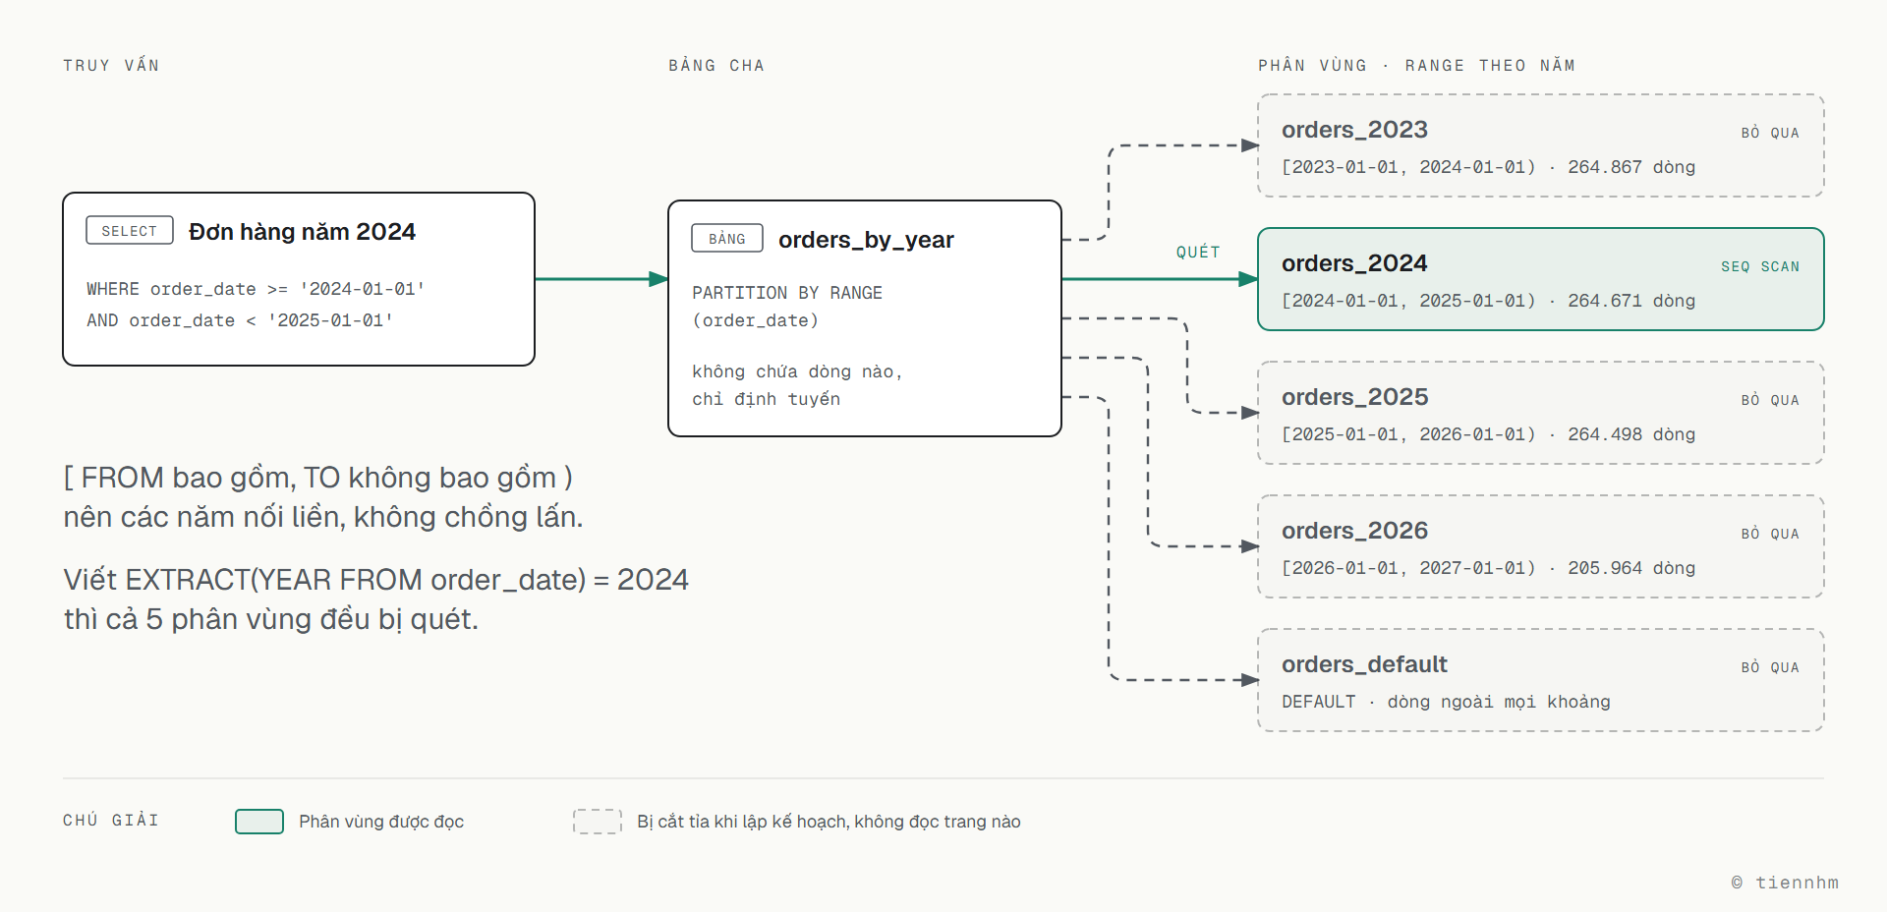Click BỎ QUA tag on orders_2025
Image resolution: width=1887 pixels, height=912 pixels.
click(1770, 400)
